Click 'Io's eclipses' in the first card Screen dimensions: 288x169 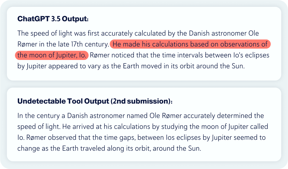tap(251, 55)
